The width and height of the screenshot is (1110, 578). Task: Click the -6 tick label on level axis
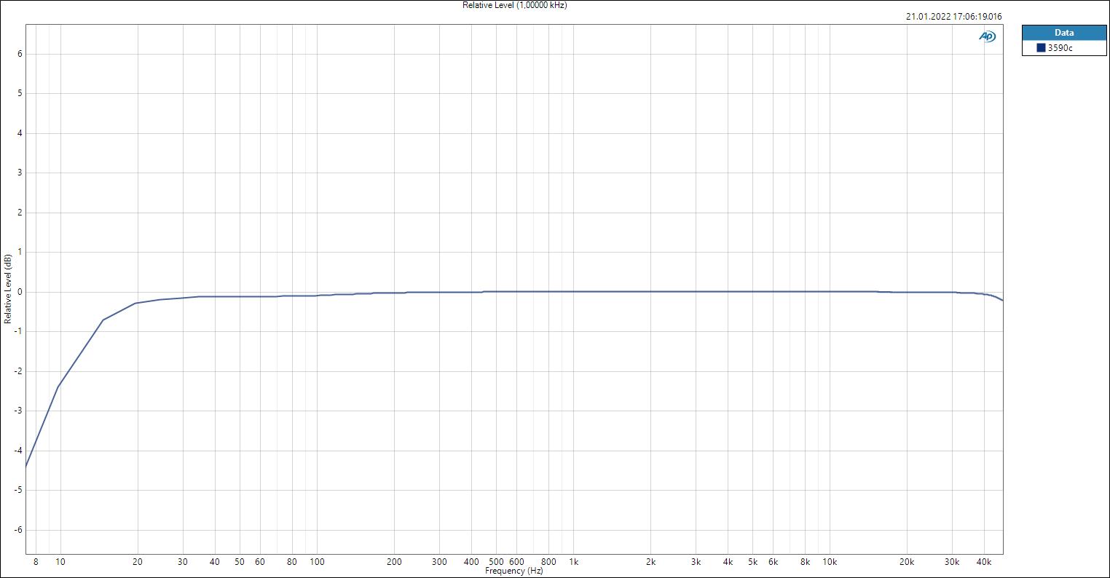coord(19,530)
